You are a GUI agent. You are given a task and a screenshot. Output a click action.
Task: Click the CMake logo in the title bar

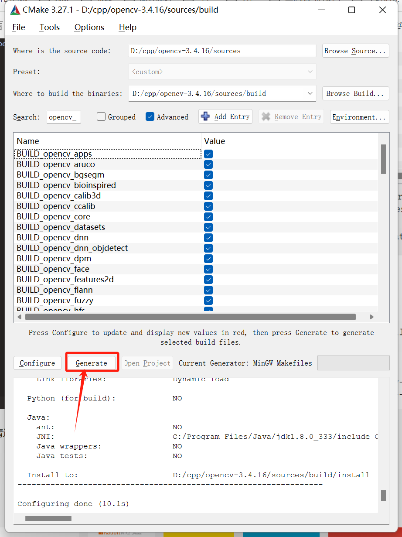pos(15,10)
